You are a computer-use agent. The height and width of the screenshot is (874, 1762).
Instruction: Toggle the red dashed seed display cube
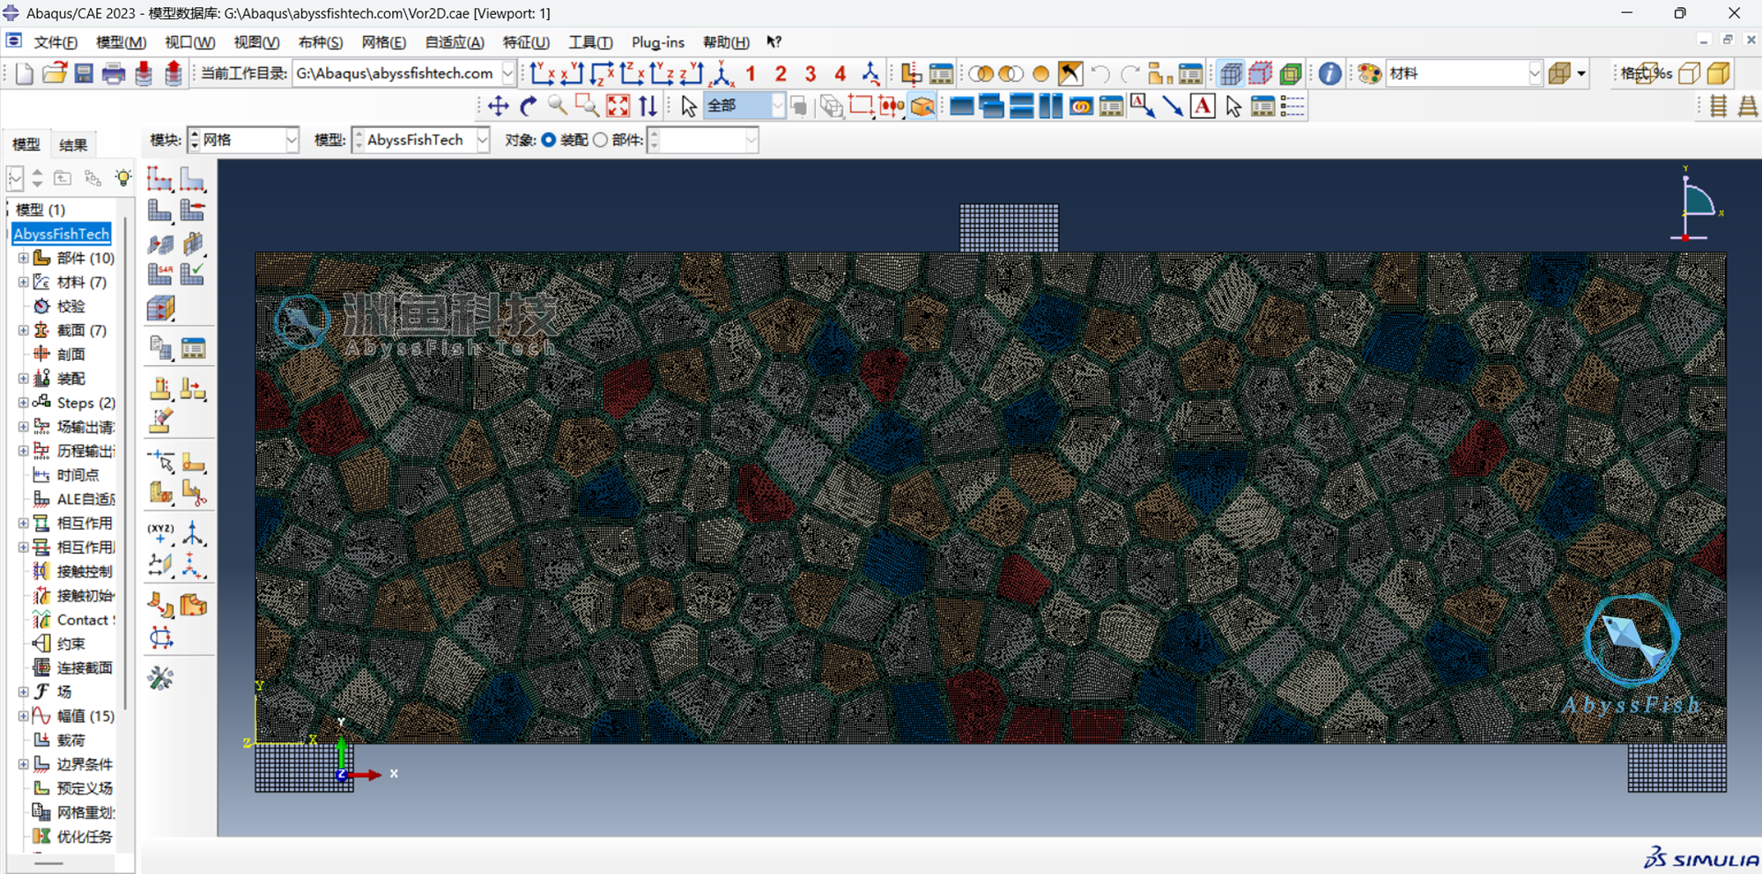tap(1261, 74)
